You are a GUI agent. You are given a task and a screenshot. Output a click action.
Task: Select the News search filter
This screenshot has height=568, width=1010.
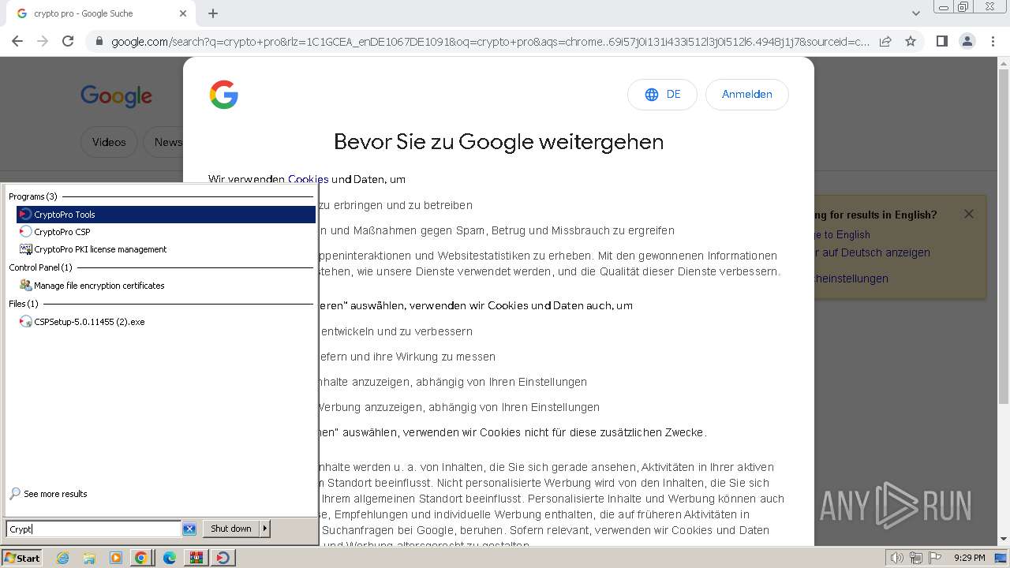coord(164,142)
